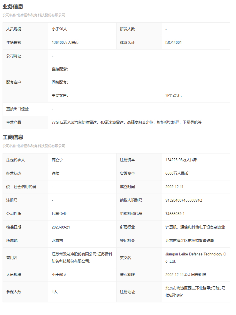Select company name under 业务信息 heading
This screenshot has width=236, height=315.
click(34, 15)
